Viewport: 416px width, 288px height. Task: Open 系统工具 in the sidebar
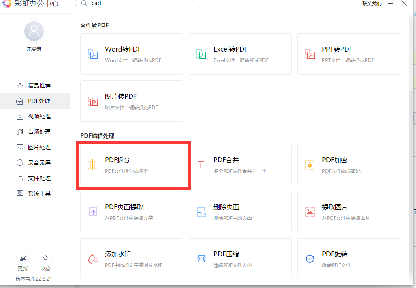click(35, 193)
